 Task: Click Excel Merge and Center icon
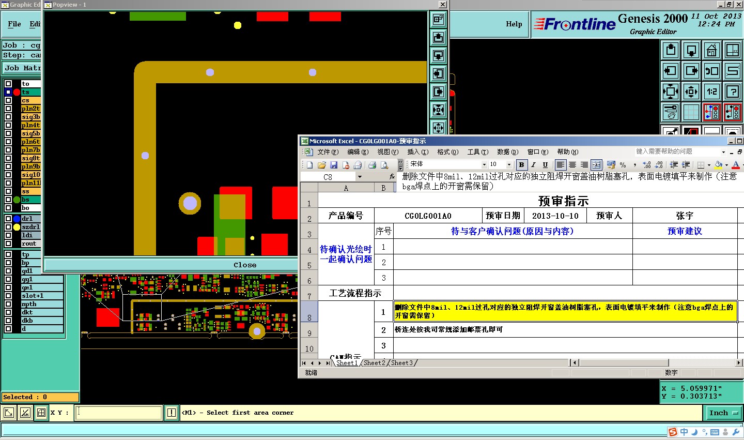pos(596,165)
